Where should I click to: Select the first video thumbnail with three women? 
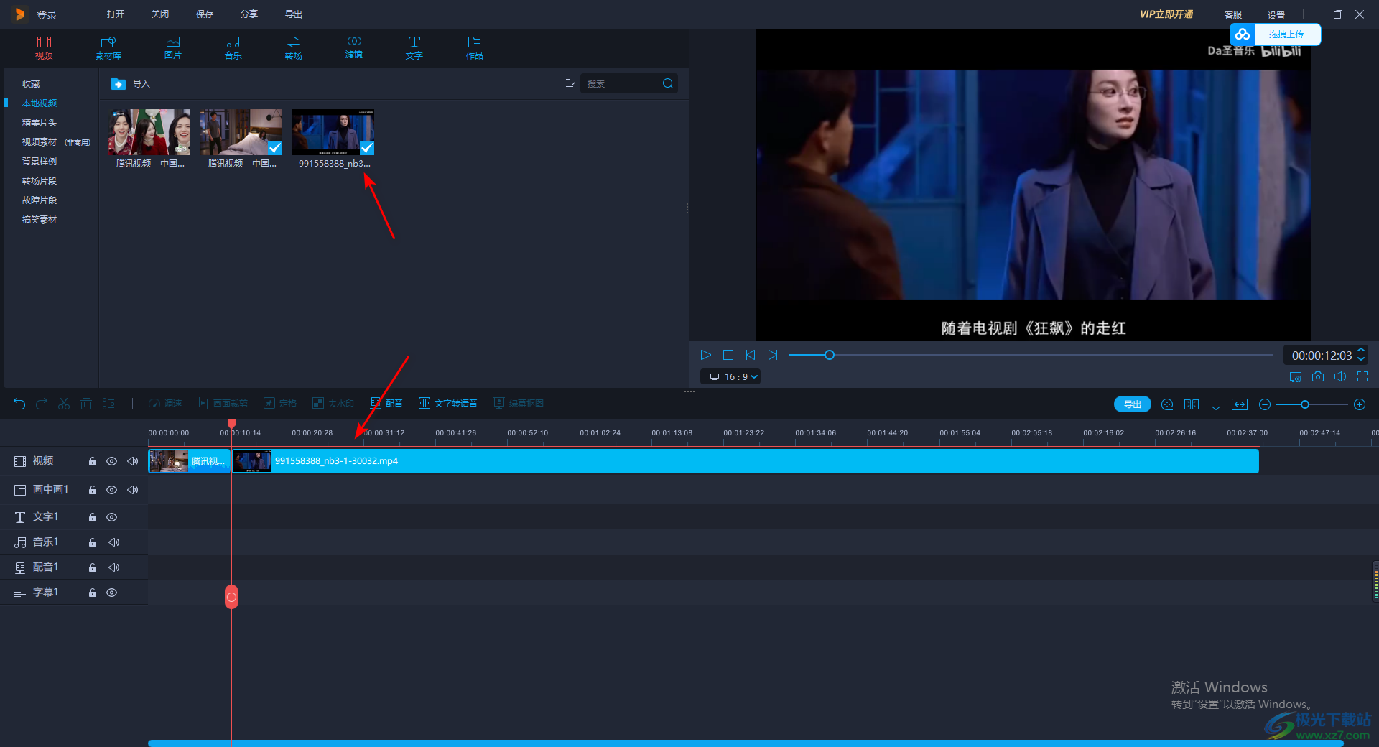[149, 132]
